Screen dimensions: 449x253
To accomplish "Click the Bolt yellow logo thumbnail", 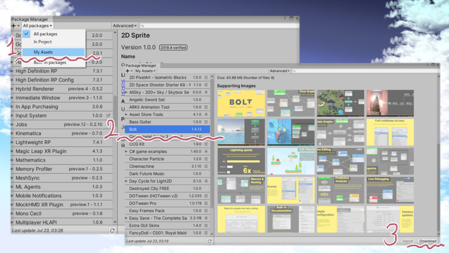I will point(241,103).
